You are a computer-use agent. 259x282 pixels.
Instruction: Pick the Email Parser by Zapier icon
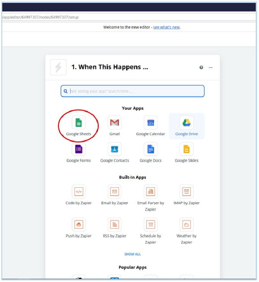[x=151, y=192]
